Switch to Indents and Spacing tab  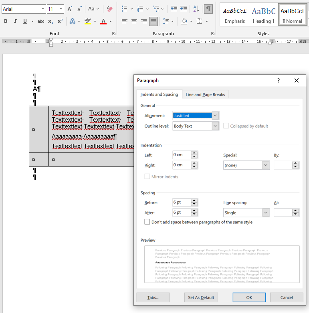coord(159,94)
